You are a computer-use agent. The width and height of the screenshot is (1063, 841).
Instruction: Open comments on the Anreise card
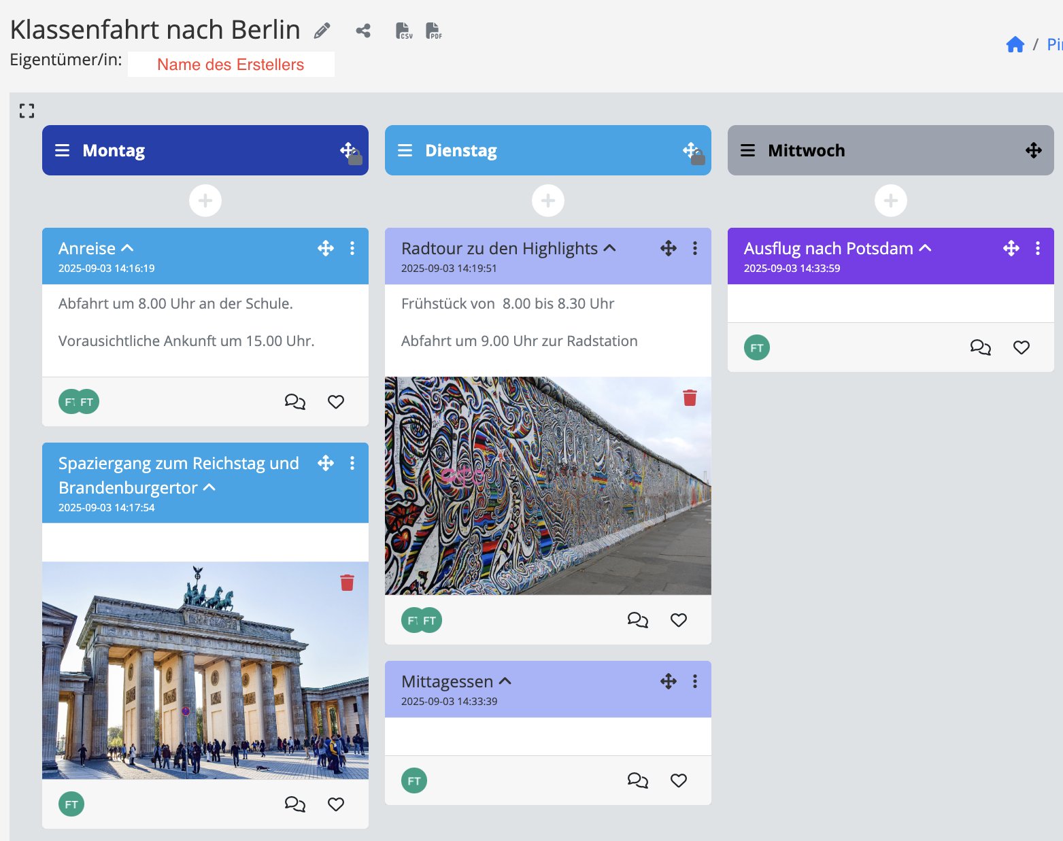pyautogui.click(x=294, y=402)
